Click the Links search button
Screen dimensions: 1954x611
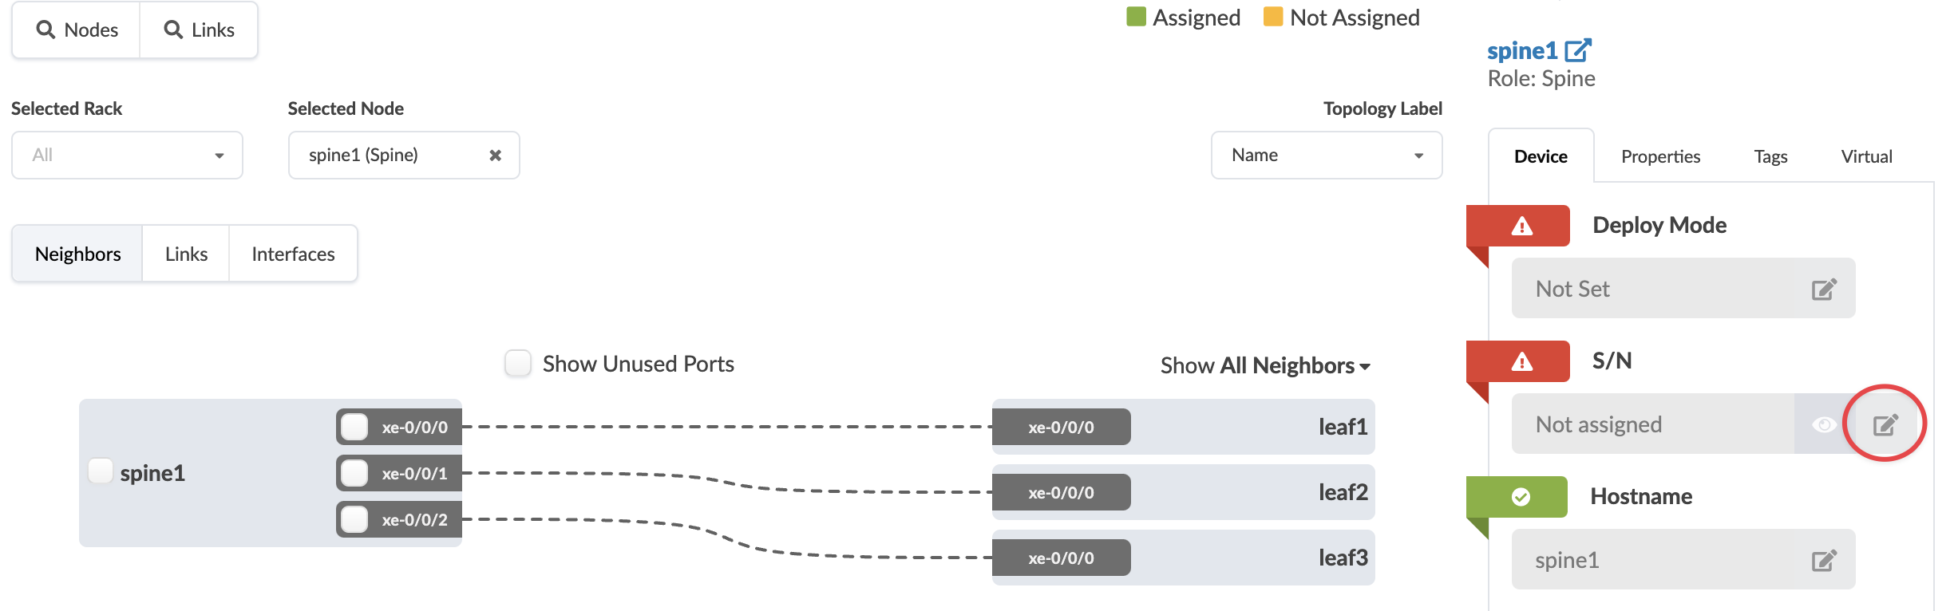point(199,30)
